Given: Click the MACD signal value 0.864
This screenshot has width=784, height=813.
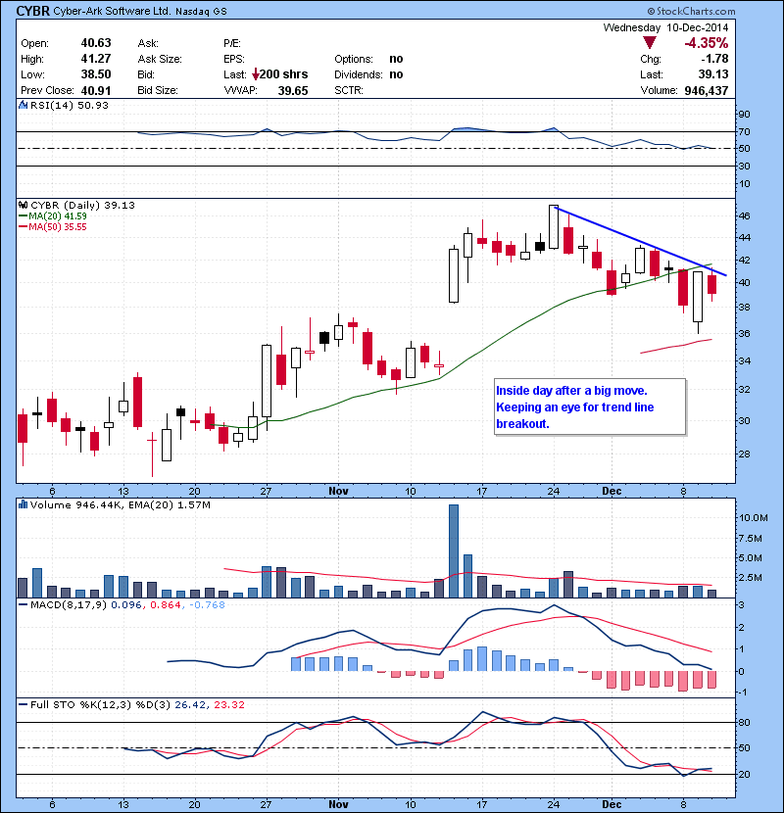Looking at the screenshot, I should (x=166, y=604).
